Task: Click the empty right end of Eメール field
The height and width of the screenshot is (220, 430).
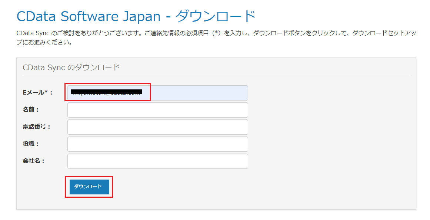Action: pyautogui.click(x=199, y=93)
